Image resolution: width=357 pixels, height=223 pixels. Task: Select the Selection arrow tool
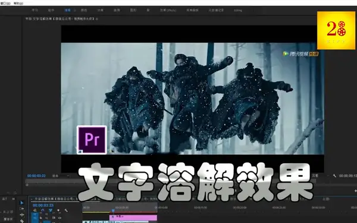22,203
